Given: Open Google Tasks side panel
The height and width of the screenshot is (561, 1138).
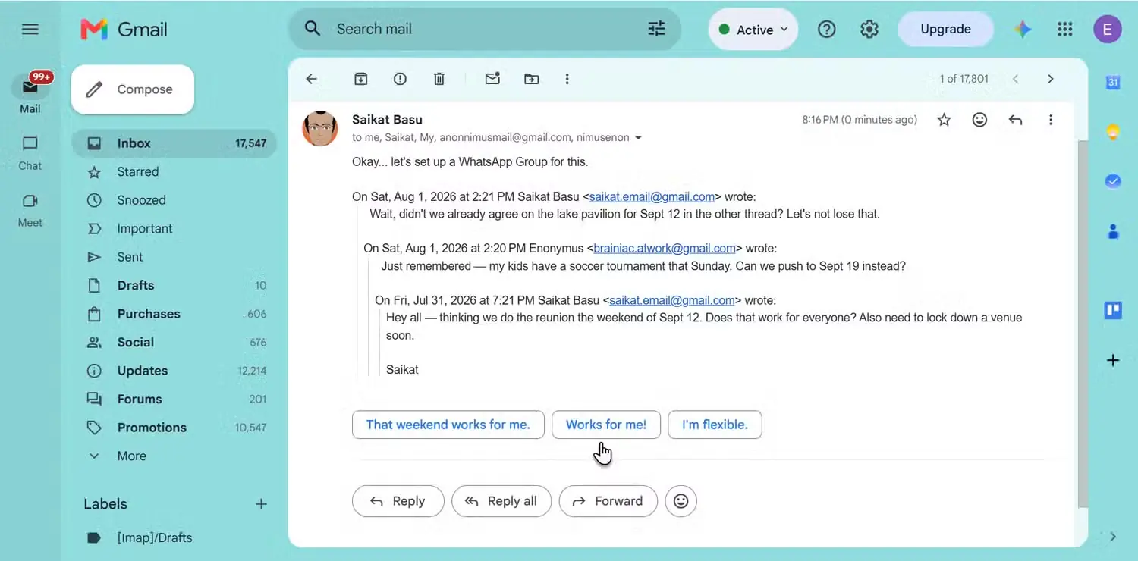Looking at the screenshot, I should click(x=1113, y=181).
